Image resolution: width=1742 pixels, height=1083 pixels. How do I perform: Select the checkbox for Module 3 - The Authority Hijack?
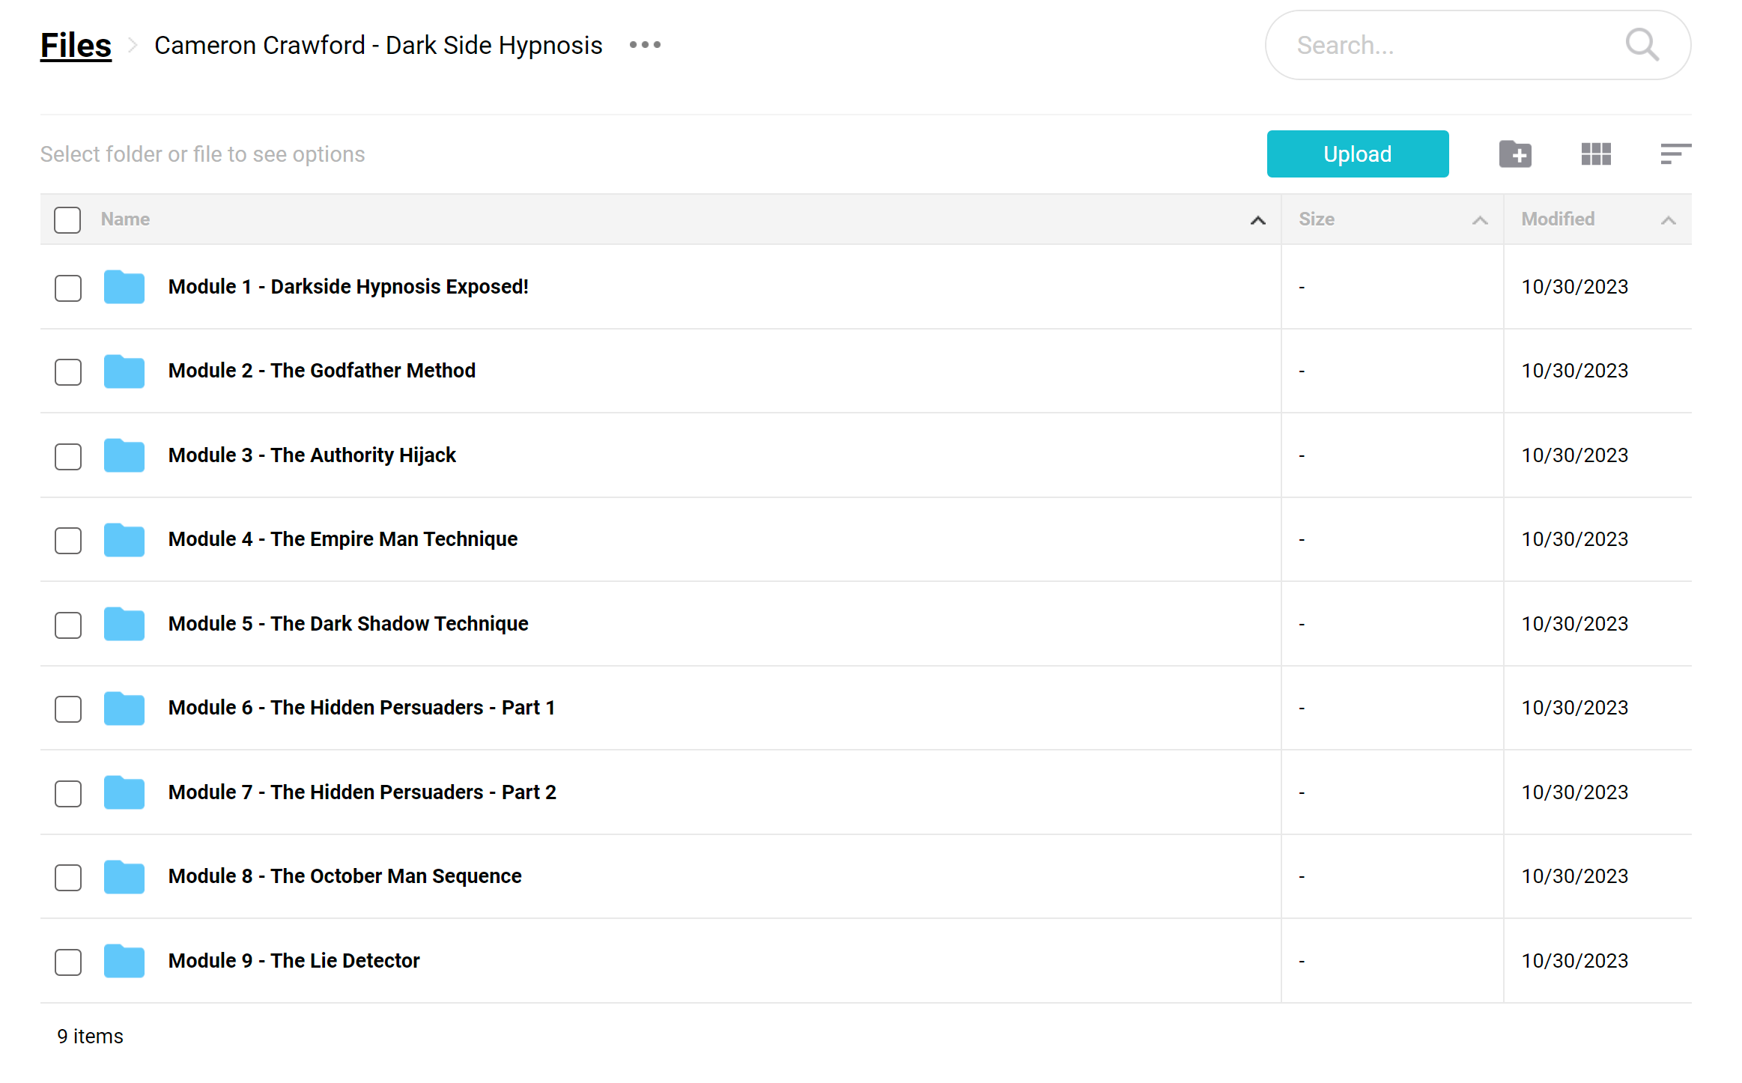(x=68, y=456)
